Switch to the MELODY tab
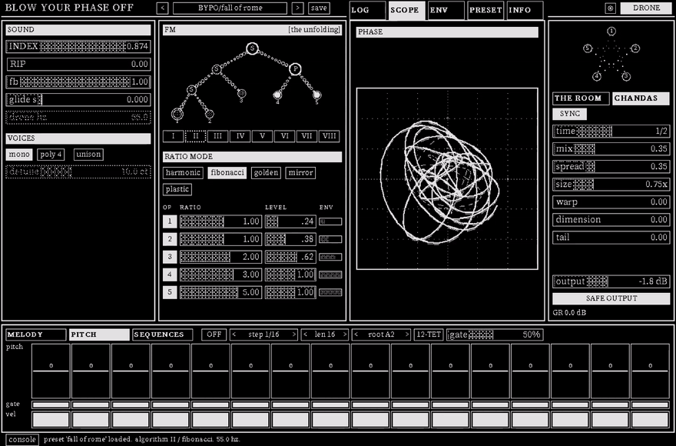The width and height of the screenshot is (676, 446). click(36, 334)
